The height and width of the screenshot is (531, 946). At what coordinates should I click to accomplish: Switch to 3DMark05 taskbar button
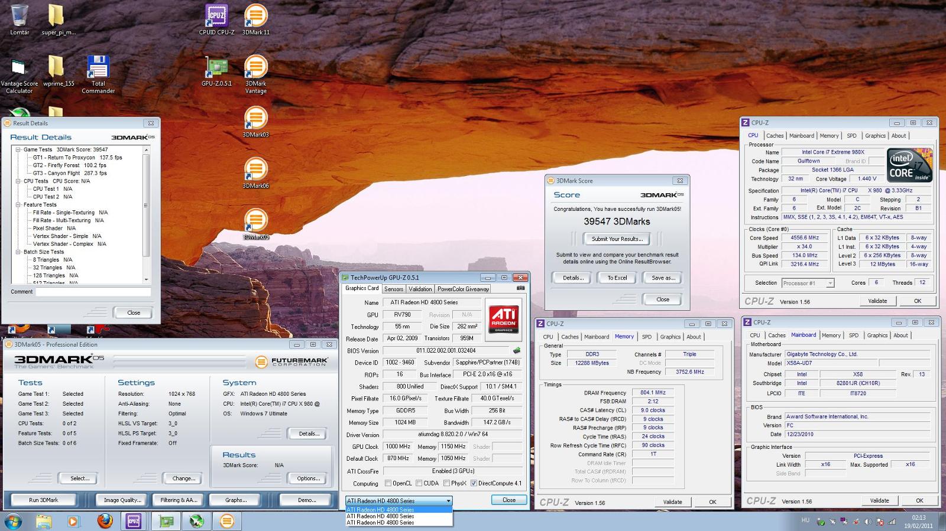coord(227,521)
